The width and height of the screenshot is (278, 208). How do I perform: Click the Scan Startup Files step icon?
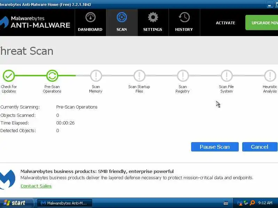click(139, 76)
